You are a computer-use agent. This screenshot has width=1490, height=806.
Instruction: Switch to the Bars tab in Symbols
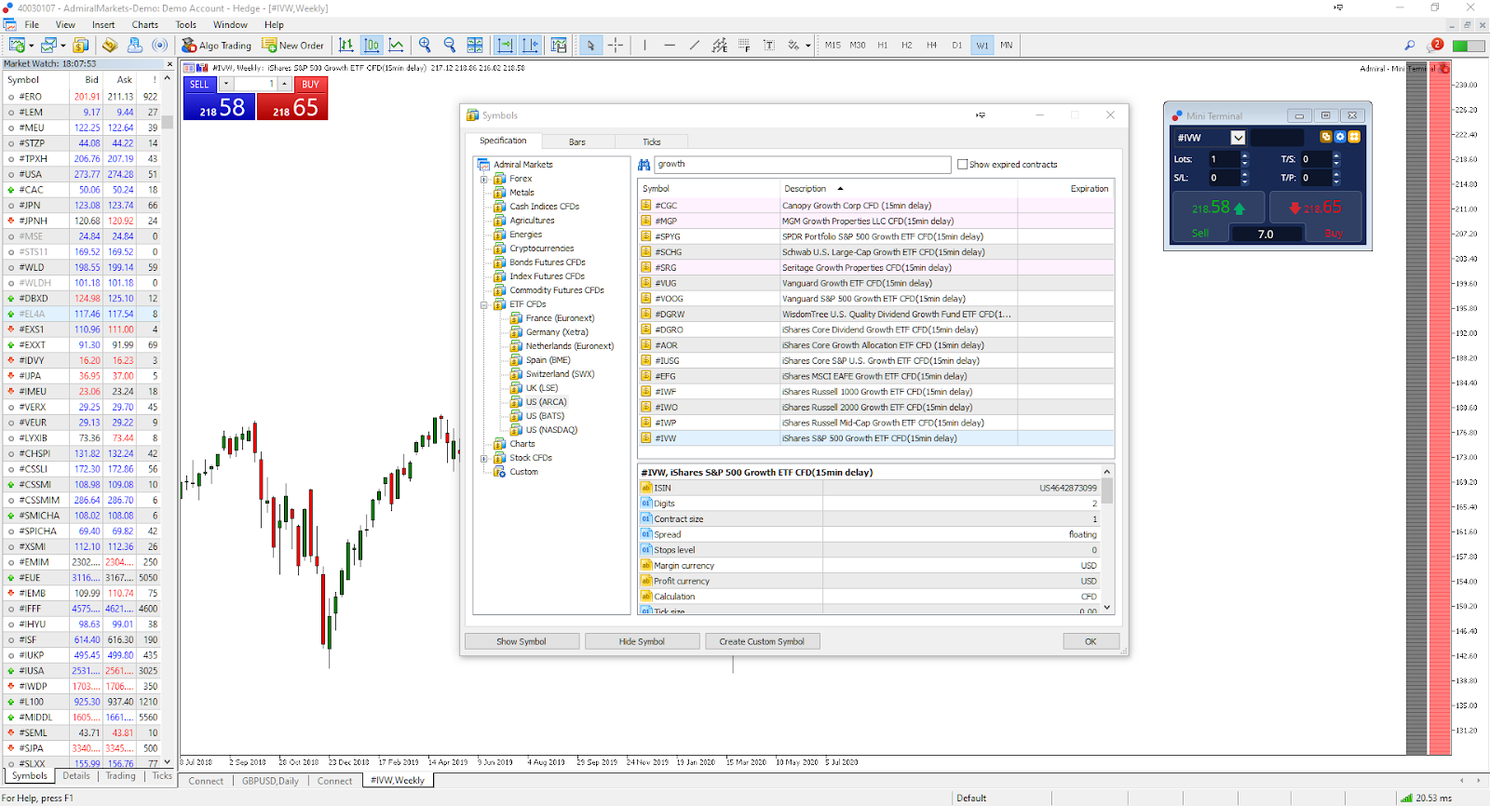[x=577, y=141]
